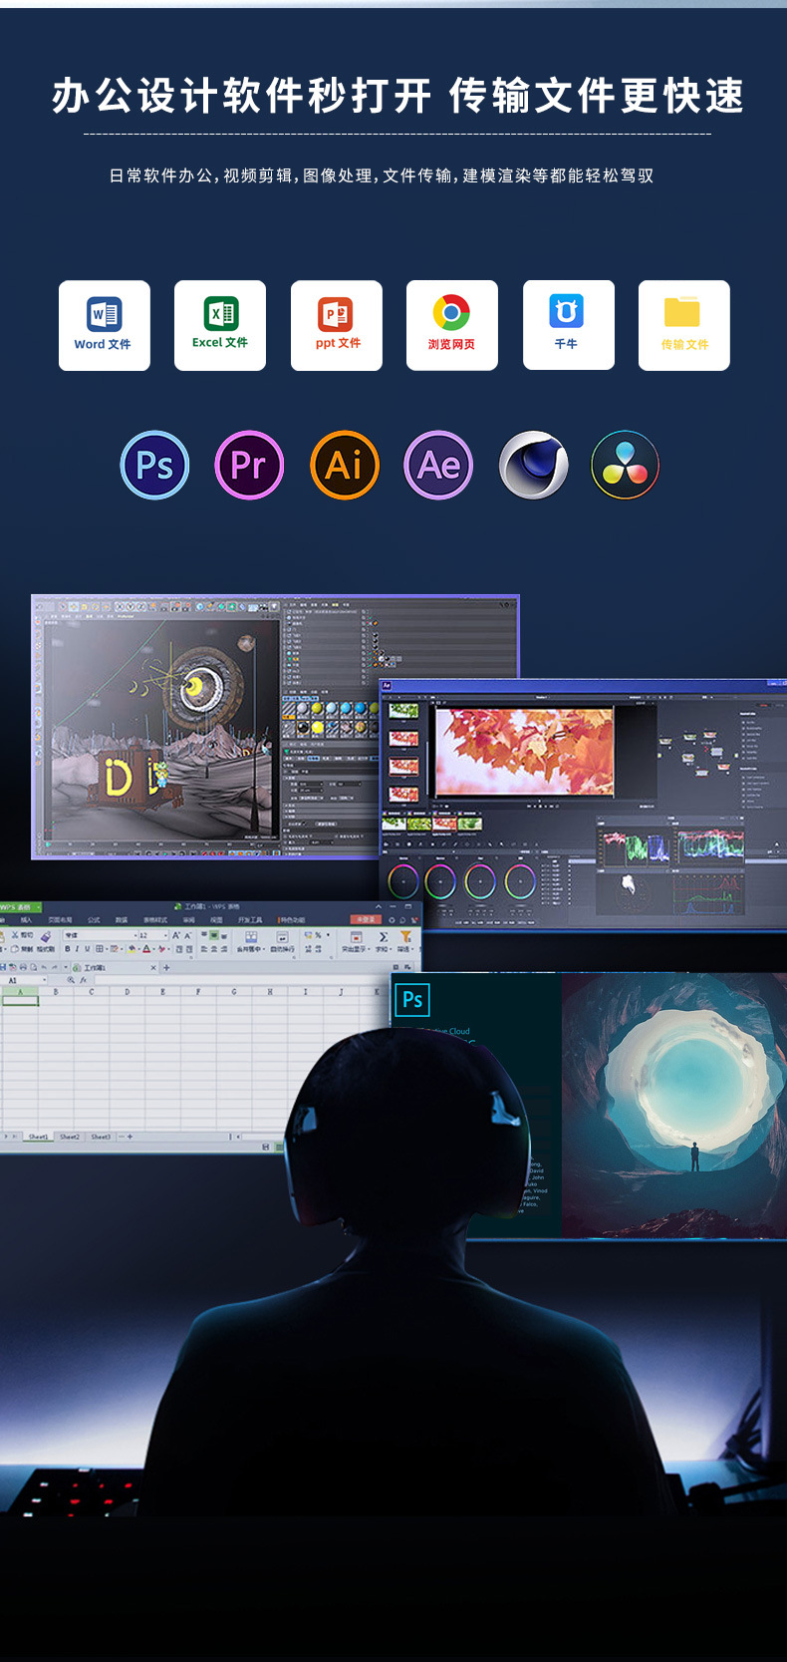Click the formula bar input in WPS
The height and width of the screenshot is (1662, 787).
(239, 980)
